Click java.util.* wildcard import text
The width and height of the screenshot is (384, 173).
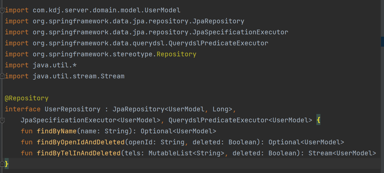coord(55,65)
